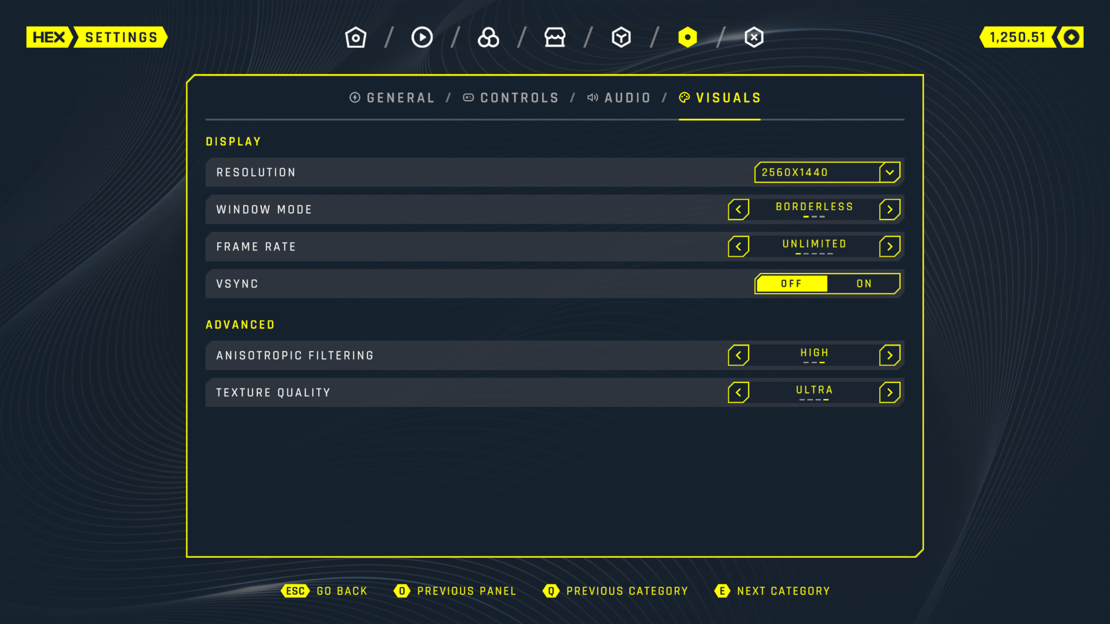Viewport: 1110px width, 624px height.
Task: Switch to the Controls settings tab
Action: click(x=510, y=98)
